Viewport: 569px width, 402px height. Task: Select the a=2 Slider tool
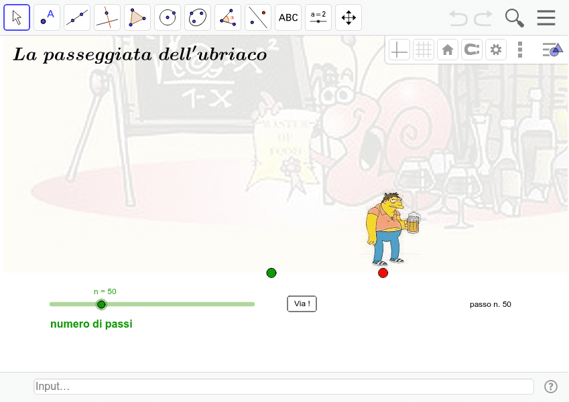coord(318,17)
